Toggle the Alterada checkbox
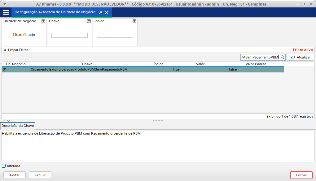 pos(4,166)
